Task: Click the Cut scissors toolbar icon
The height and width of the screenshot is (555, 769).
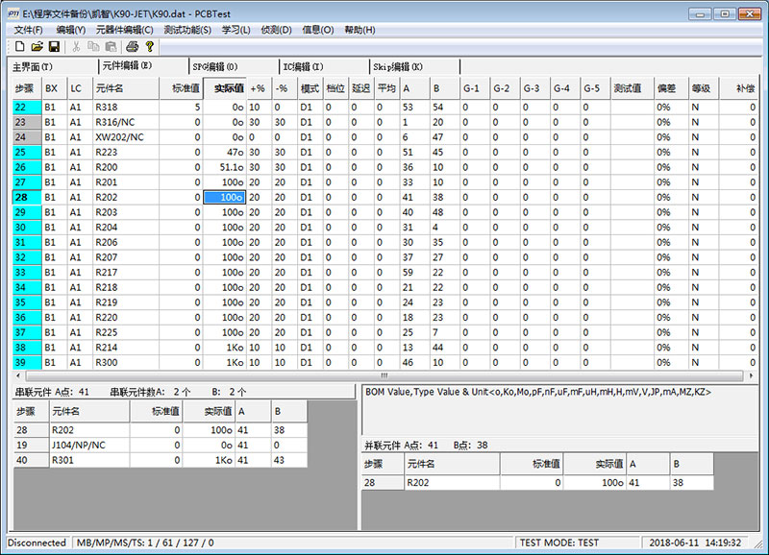Action: pyautogui.click(x=76, y=46)
